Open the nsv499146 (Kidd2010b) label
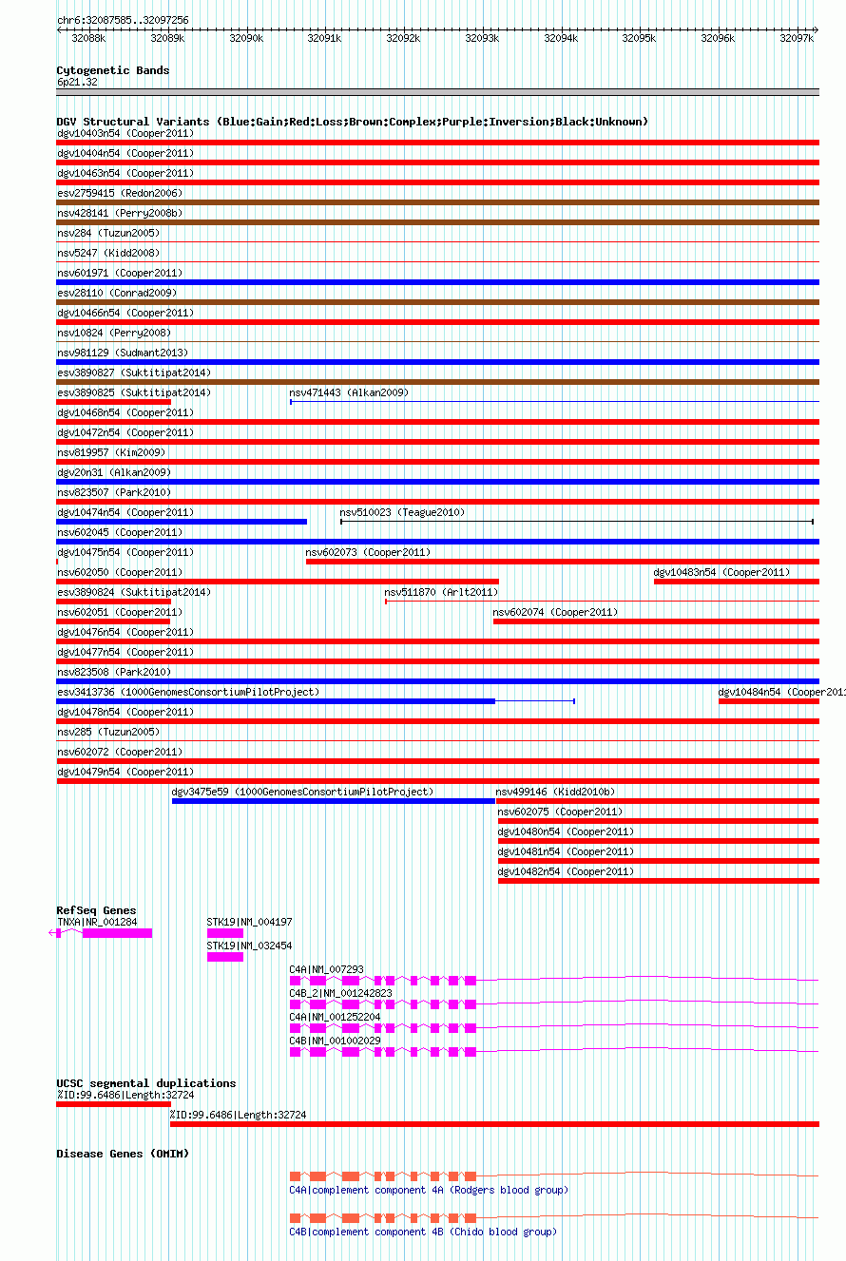The width and height of the screenshot is (846, 1261). (x=555, y=792)
